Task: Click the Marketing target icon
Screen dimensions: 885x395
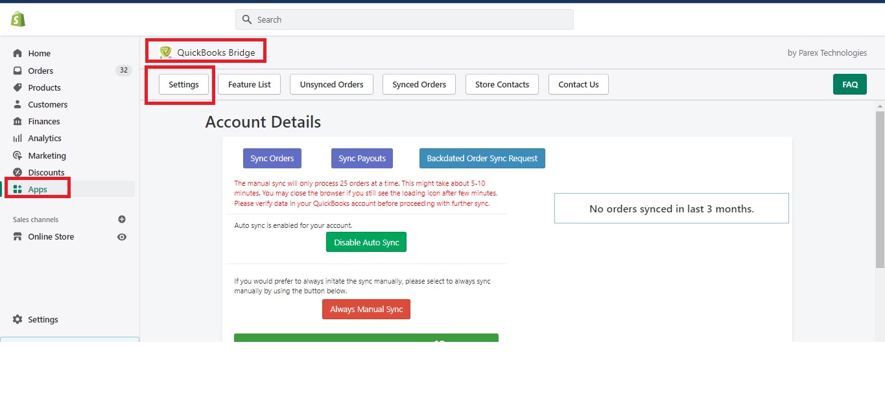Action: pos(18,155)
